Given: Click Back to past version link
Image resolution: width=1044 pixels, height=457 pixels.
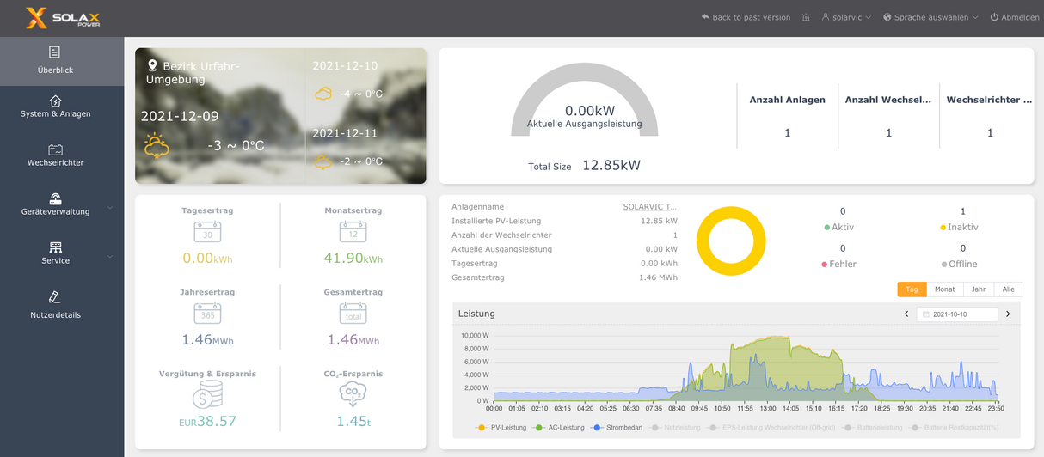Looking at the screenshot, I should 746,17.
